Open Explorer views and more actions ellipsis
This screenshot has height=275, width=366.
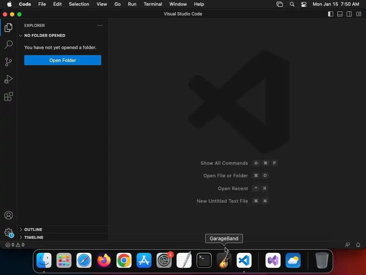[100, 25]
